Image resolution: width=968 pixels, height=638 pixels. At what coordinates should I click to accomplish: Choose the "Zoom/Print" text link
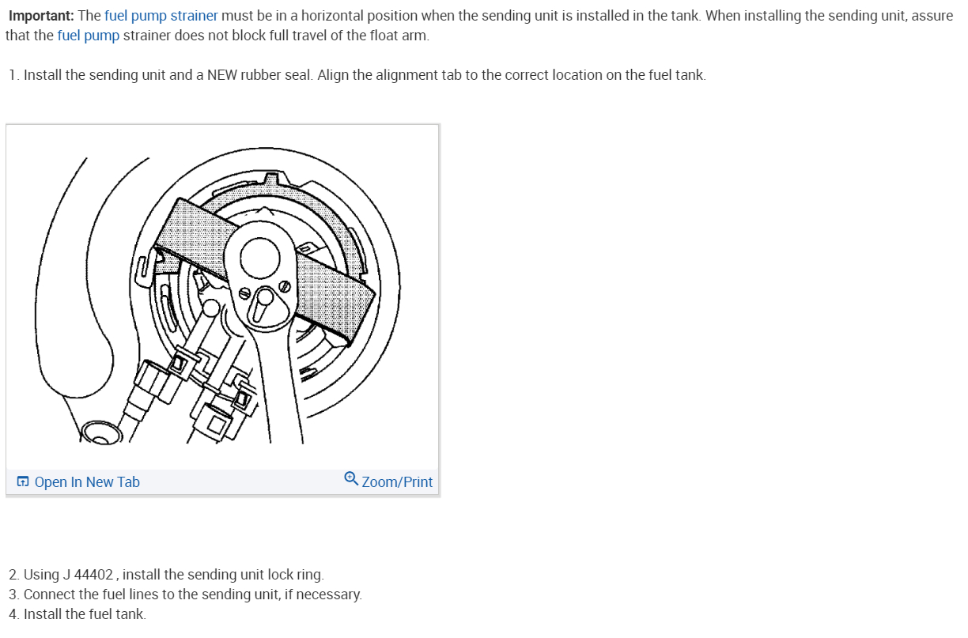click(x=397, y=481)
